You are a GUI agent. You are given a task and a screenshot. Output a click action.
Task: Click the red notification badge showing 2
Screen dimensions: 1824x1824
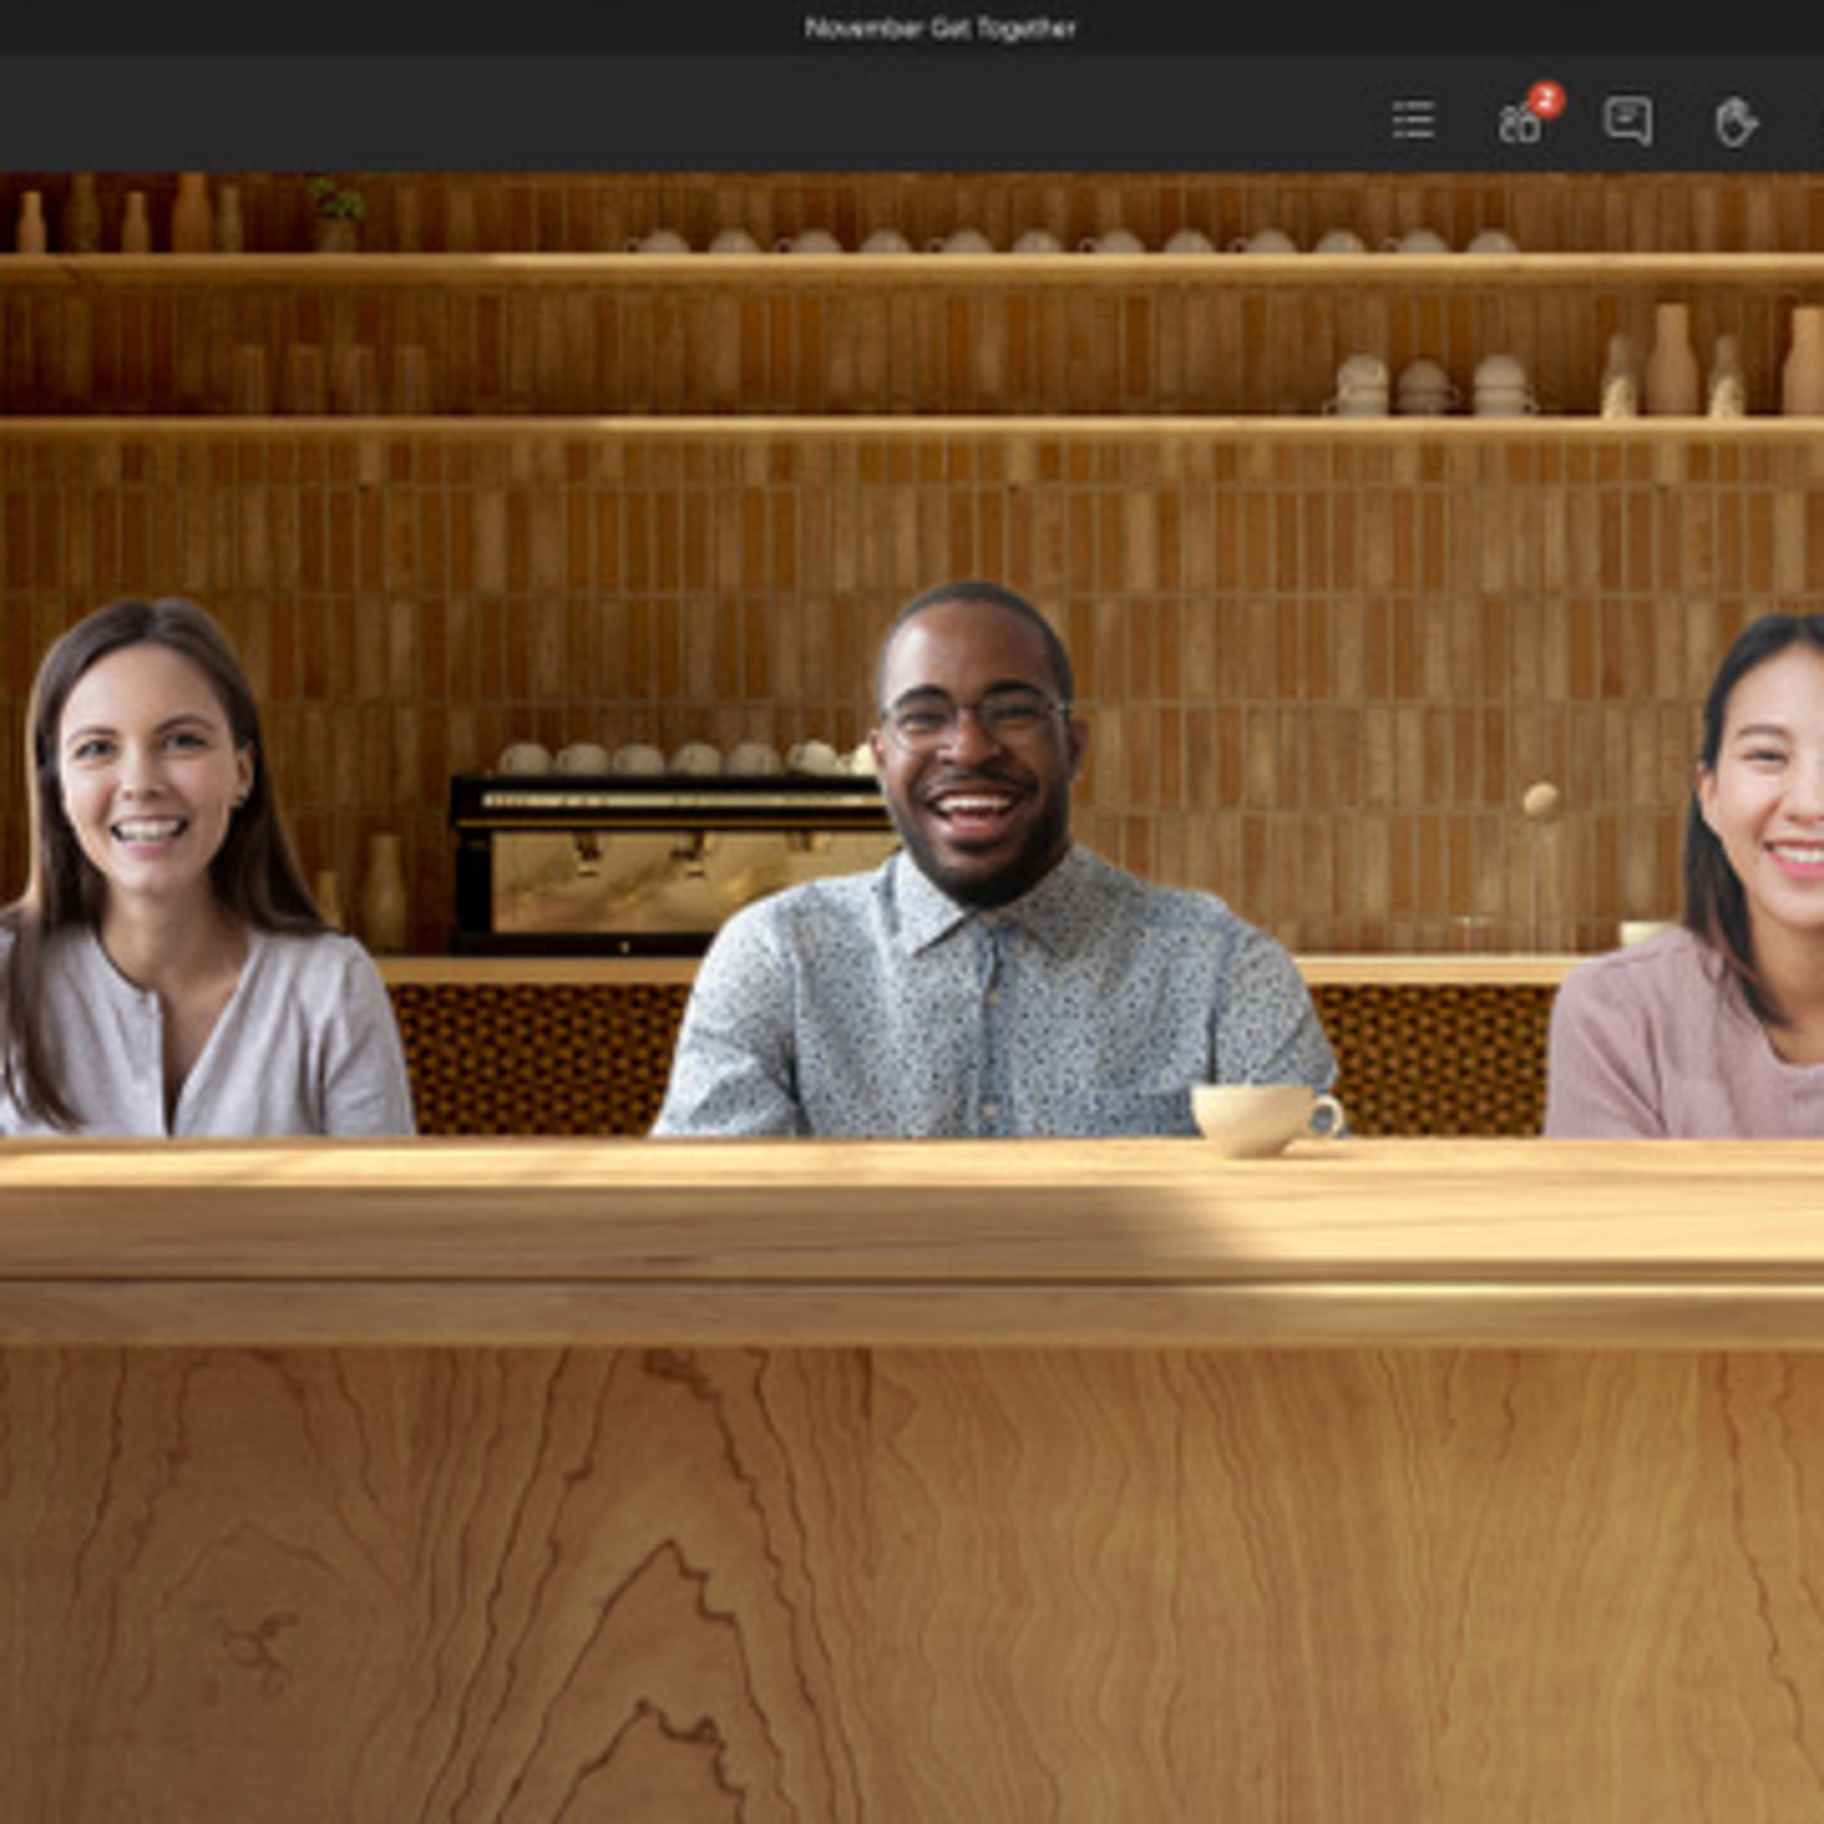coord(1546,98)
